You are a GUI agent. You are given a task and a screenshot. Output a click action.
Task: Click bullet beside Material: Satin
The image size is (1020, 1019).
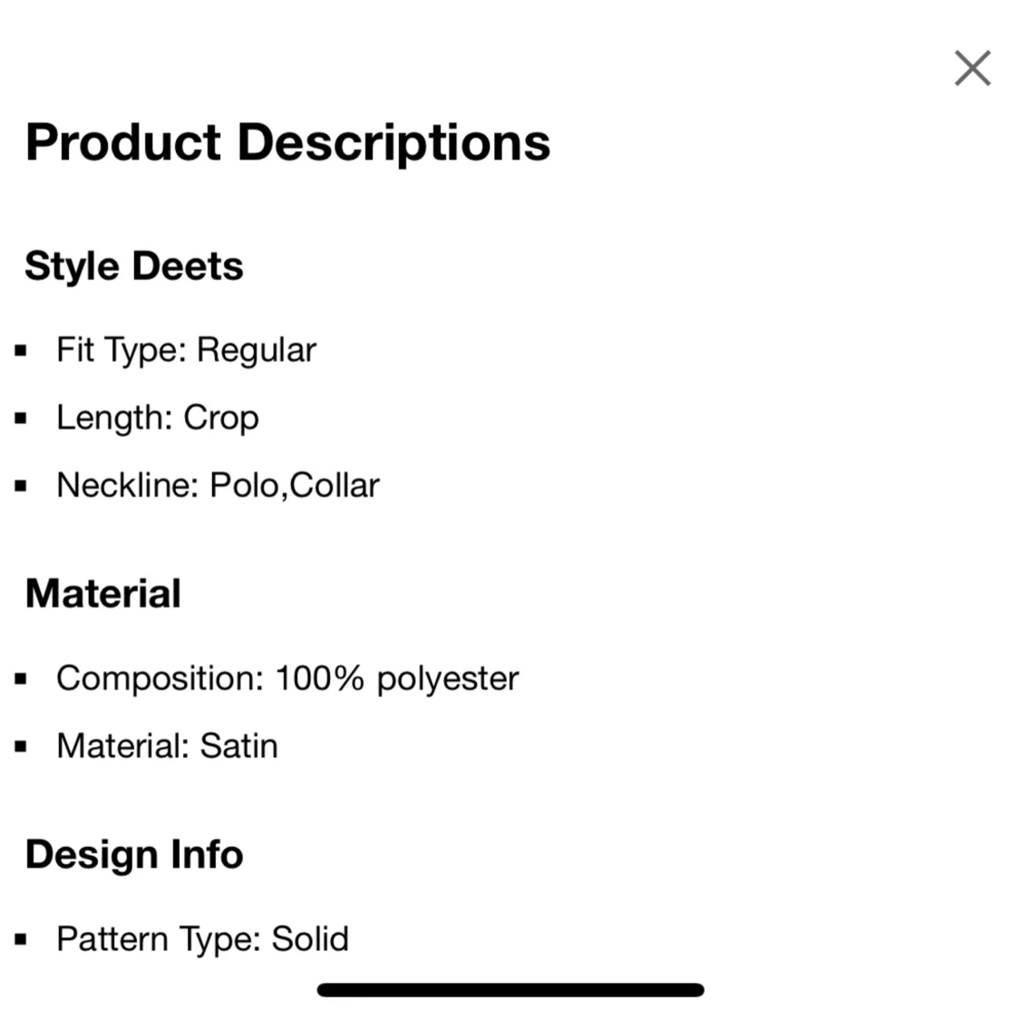click(x=21, y=746)
